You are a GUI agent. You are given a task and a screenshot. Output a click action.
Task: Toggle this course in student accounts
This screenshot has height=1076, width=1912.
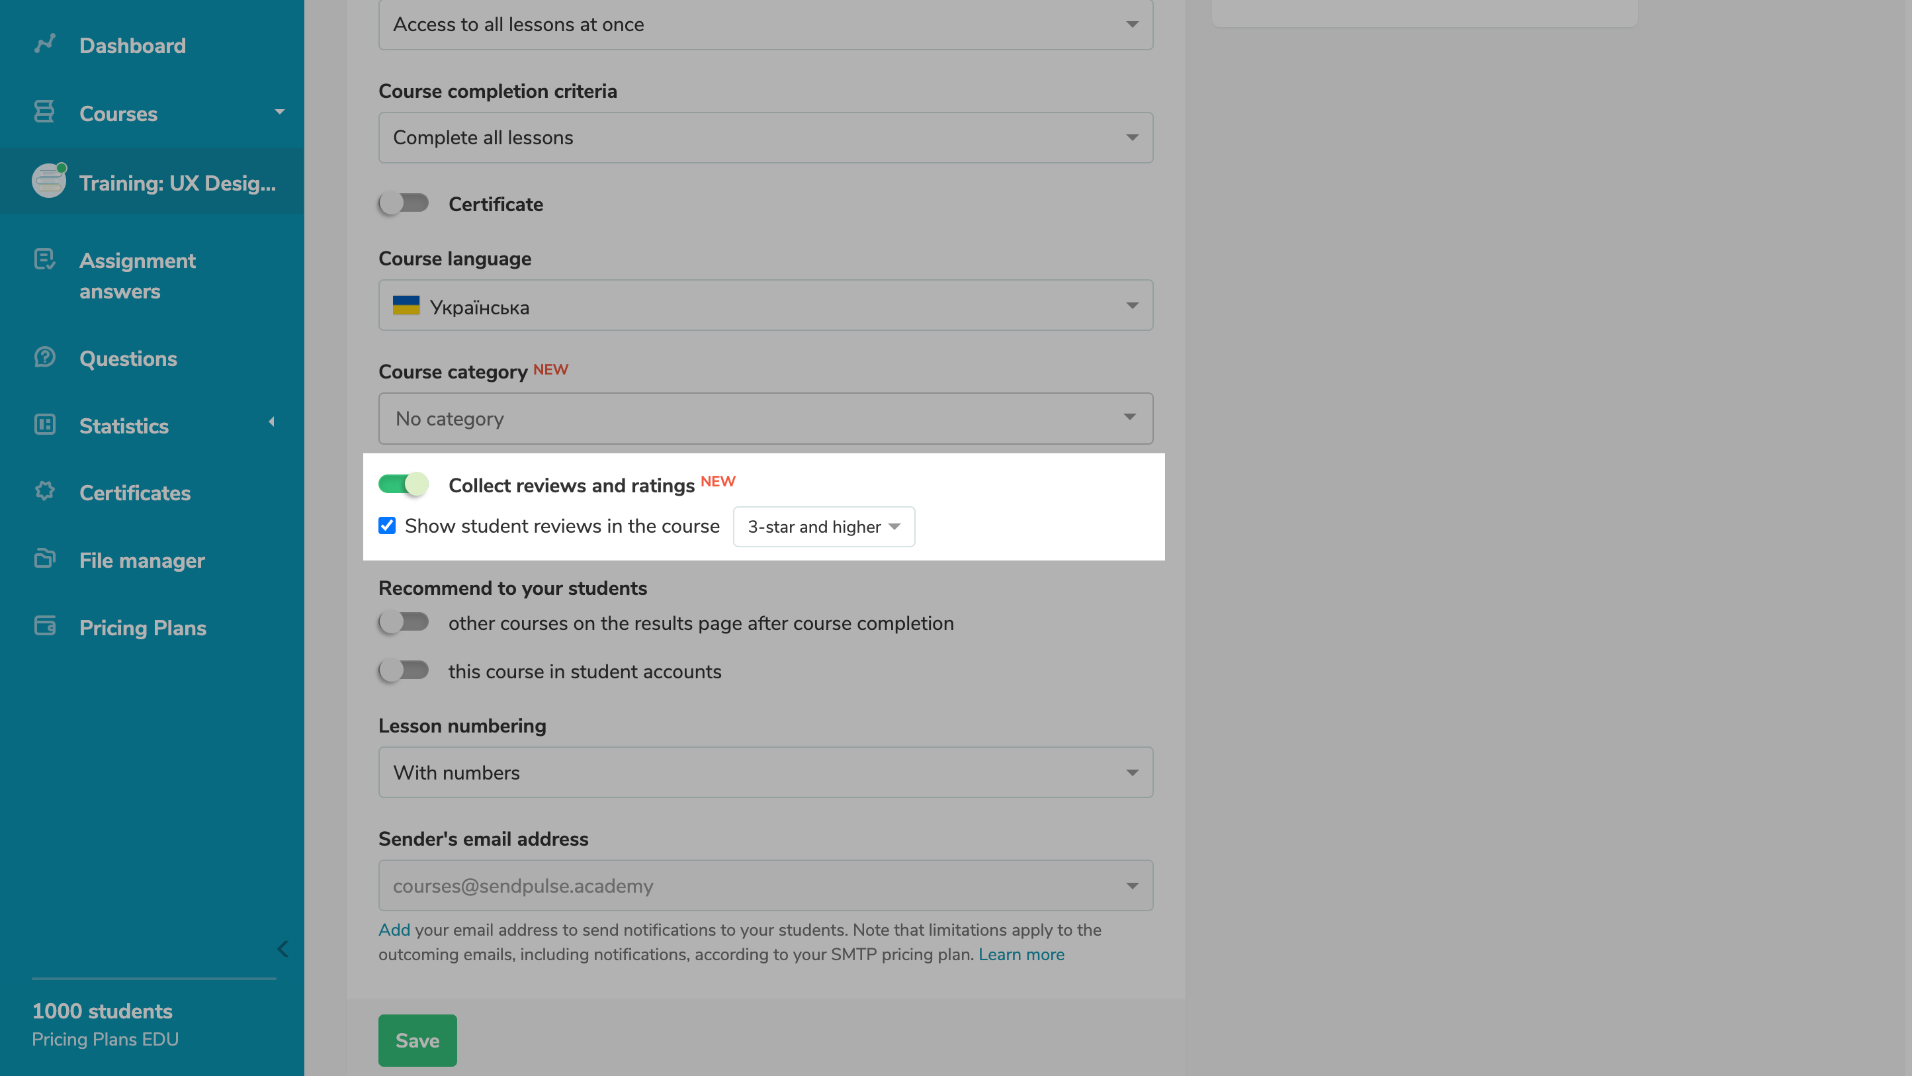404,670
